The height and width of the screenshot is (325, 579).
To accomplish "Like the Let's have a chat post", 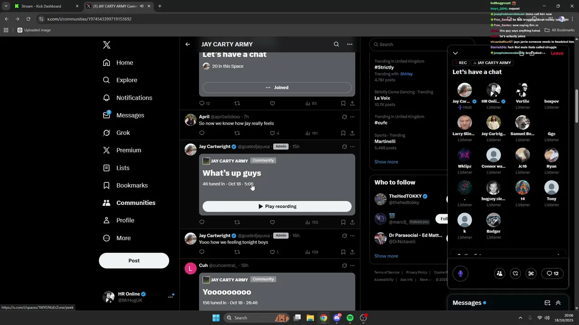I will tap(272, 103).
